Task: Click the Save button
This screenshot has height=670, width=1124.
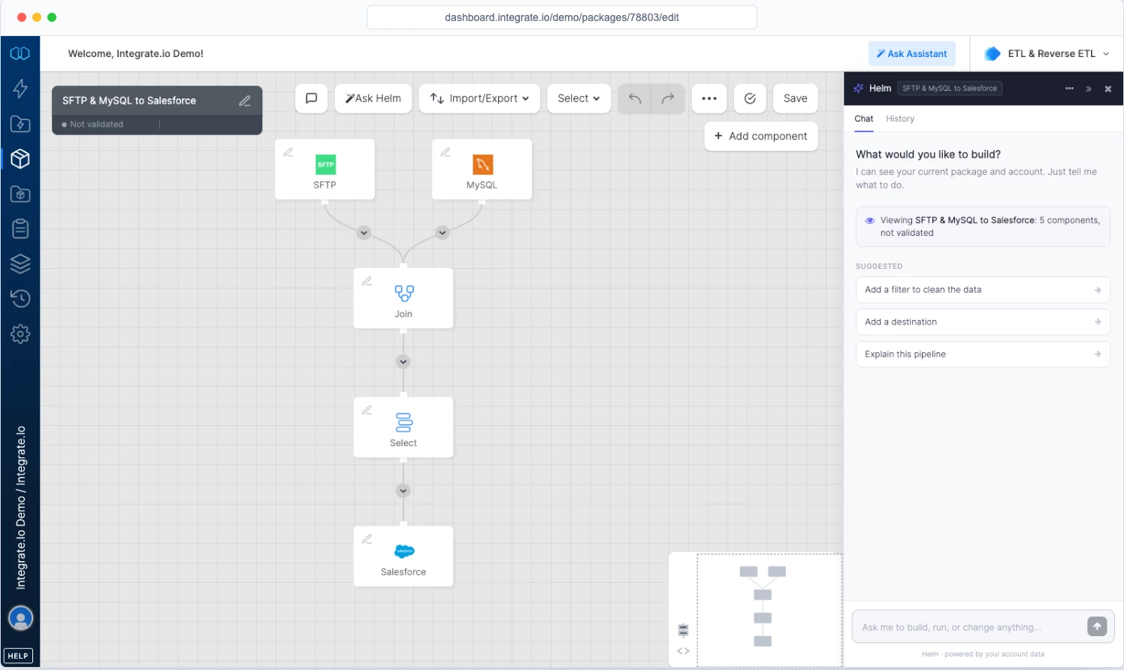Action: click(x=795, y=98)
